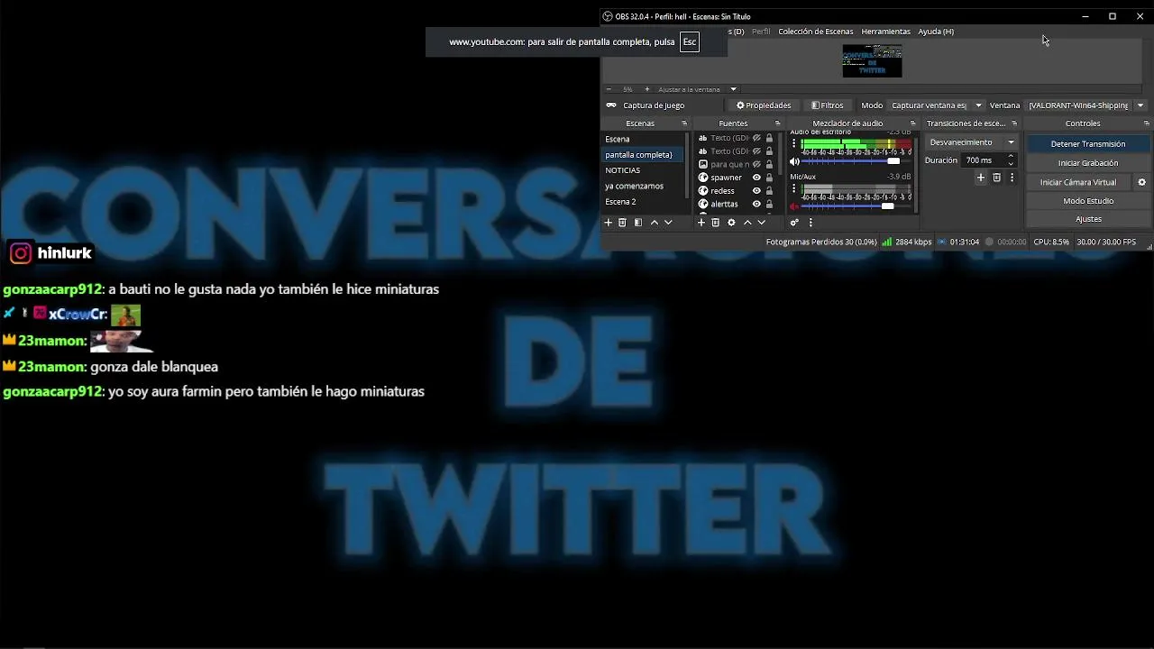Screen dimensions: 1154x649
Task: Delete the selected scene with the trash icon
Action: (622, 223)
